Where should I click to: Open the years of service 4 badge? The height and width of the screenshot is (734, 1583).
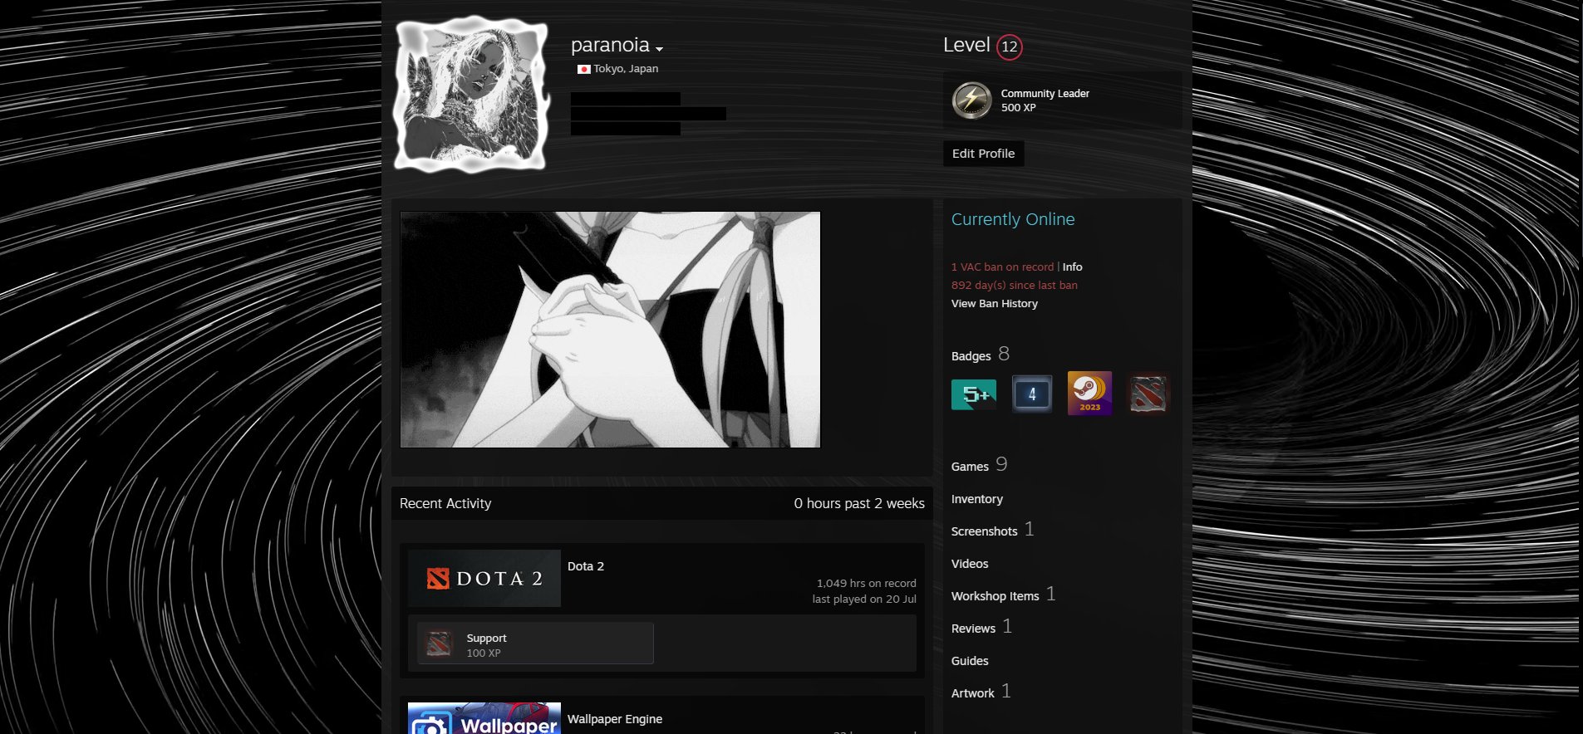tap(1031, 394)
